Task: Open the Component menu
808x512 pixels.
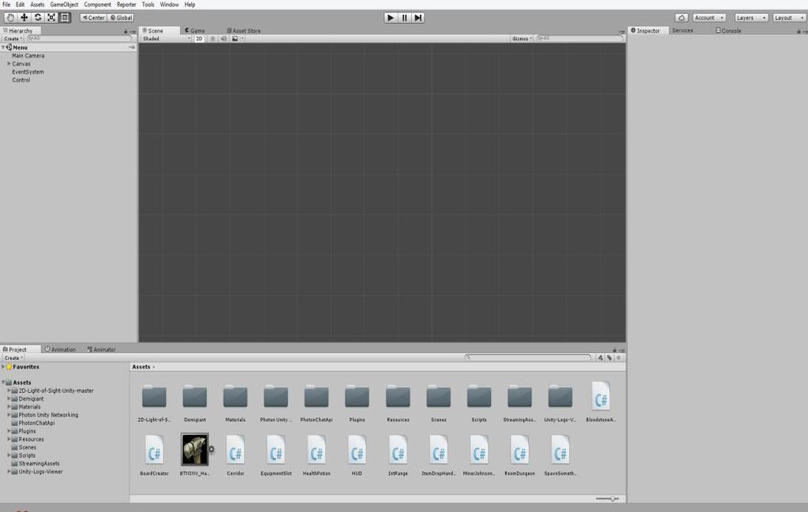Action: 97,5
